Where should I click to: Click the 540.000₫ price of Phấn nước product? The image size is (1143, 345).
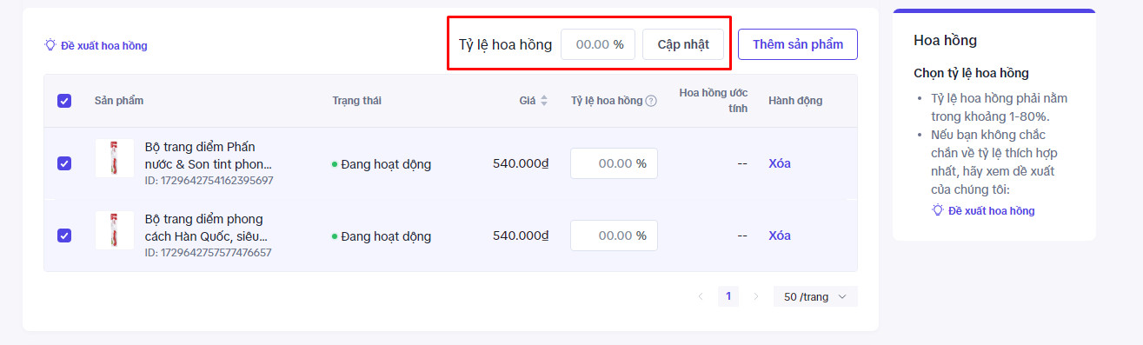521,163
